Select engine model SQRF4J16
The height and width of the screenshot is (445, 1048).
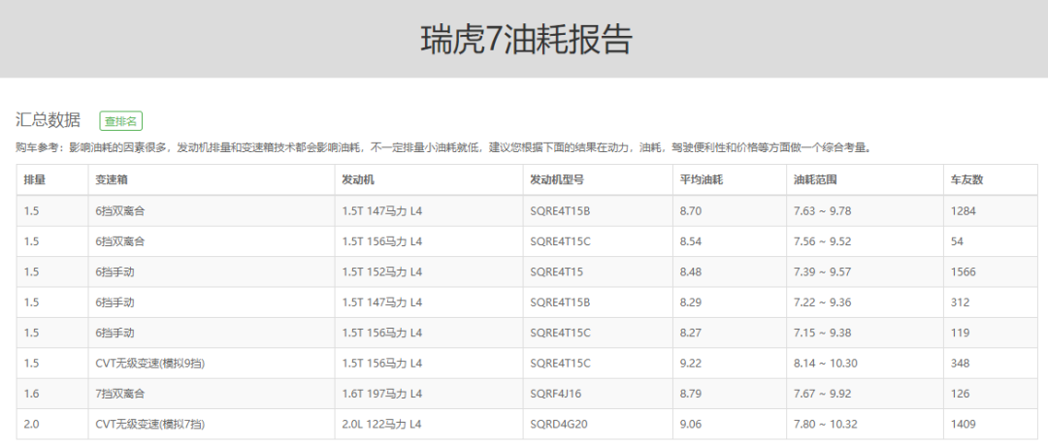click(555, 394)
